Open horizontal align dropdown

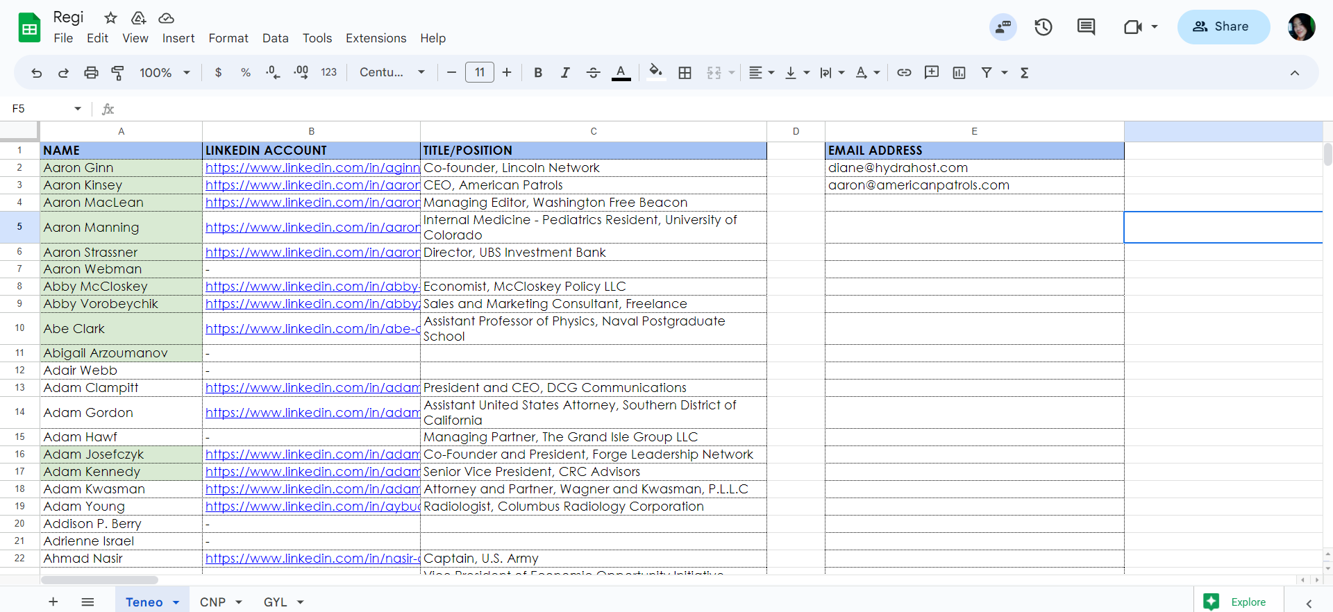762,73
